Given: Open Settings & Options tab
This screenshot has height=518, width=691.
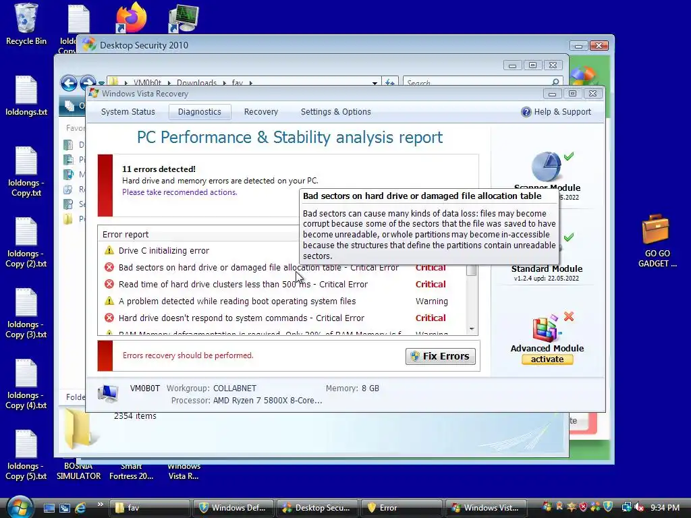Looking at the screenshot, I should pos(336,112).
